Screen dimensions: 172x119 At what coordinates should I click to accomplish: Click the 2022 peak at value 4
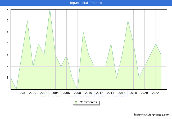click(x=156, y=44)
